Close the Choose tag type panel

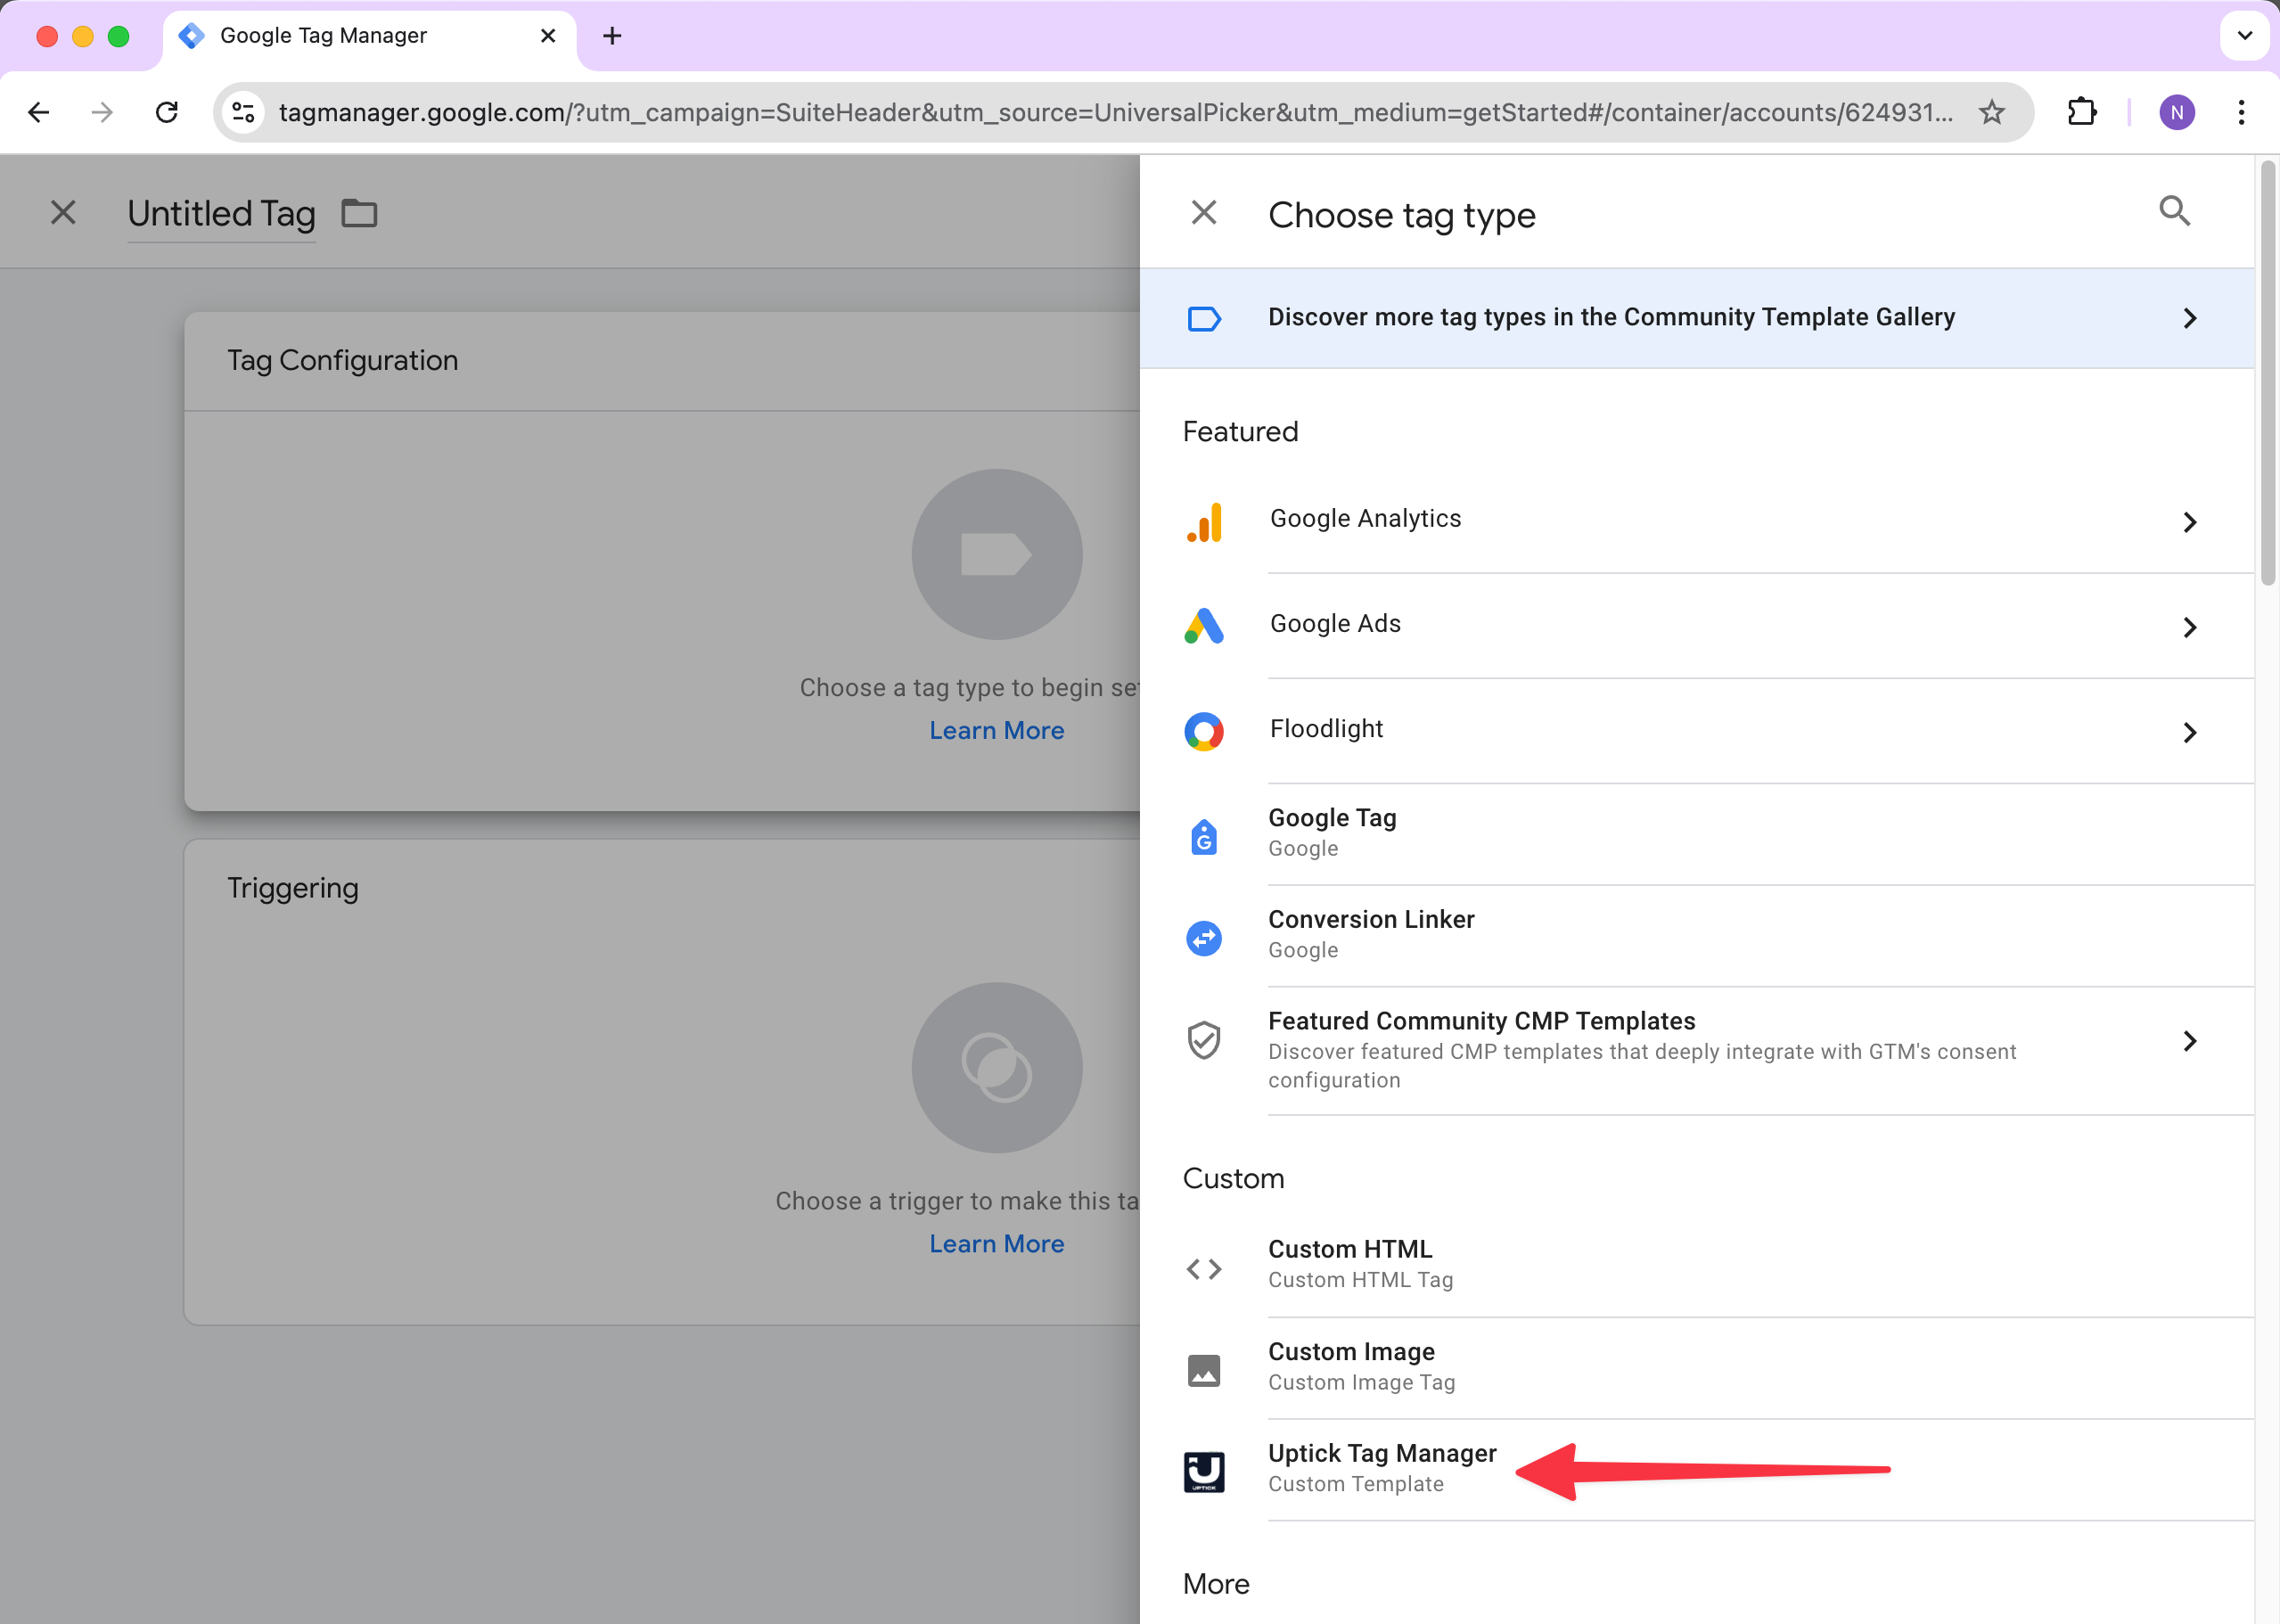click(1204, 212)
